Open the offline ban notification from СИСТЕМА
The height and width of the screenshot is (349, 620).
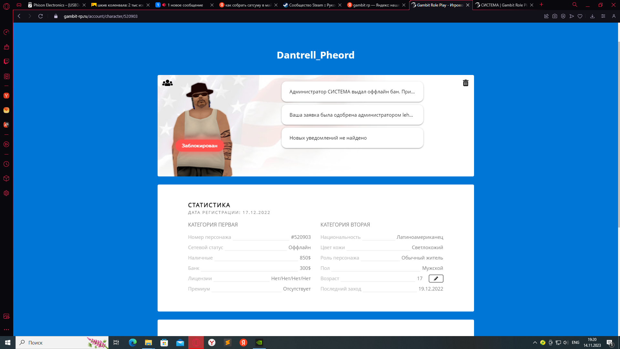pos(352,92)
